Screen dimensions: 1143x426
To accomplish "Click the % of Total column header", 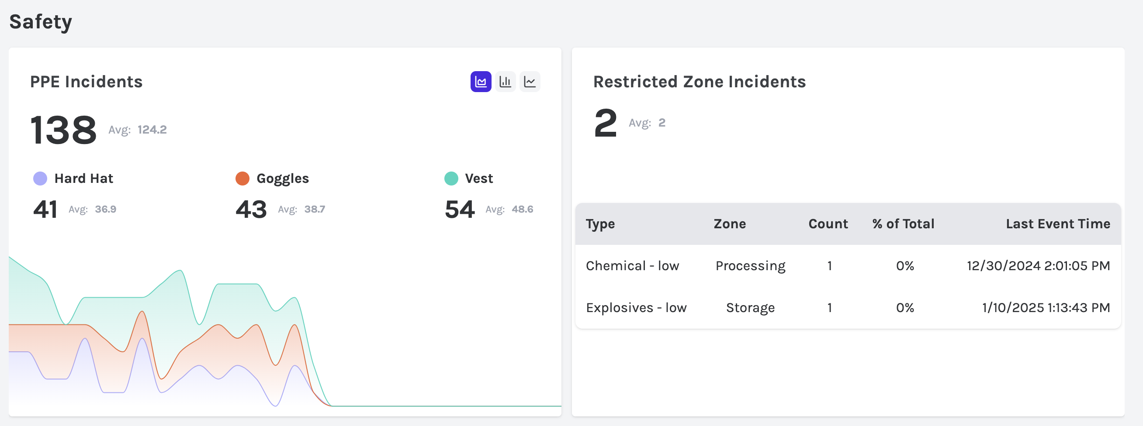I will click(x=903, y=224).
